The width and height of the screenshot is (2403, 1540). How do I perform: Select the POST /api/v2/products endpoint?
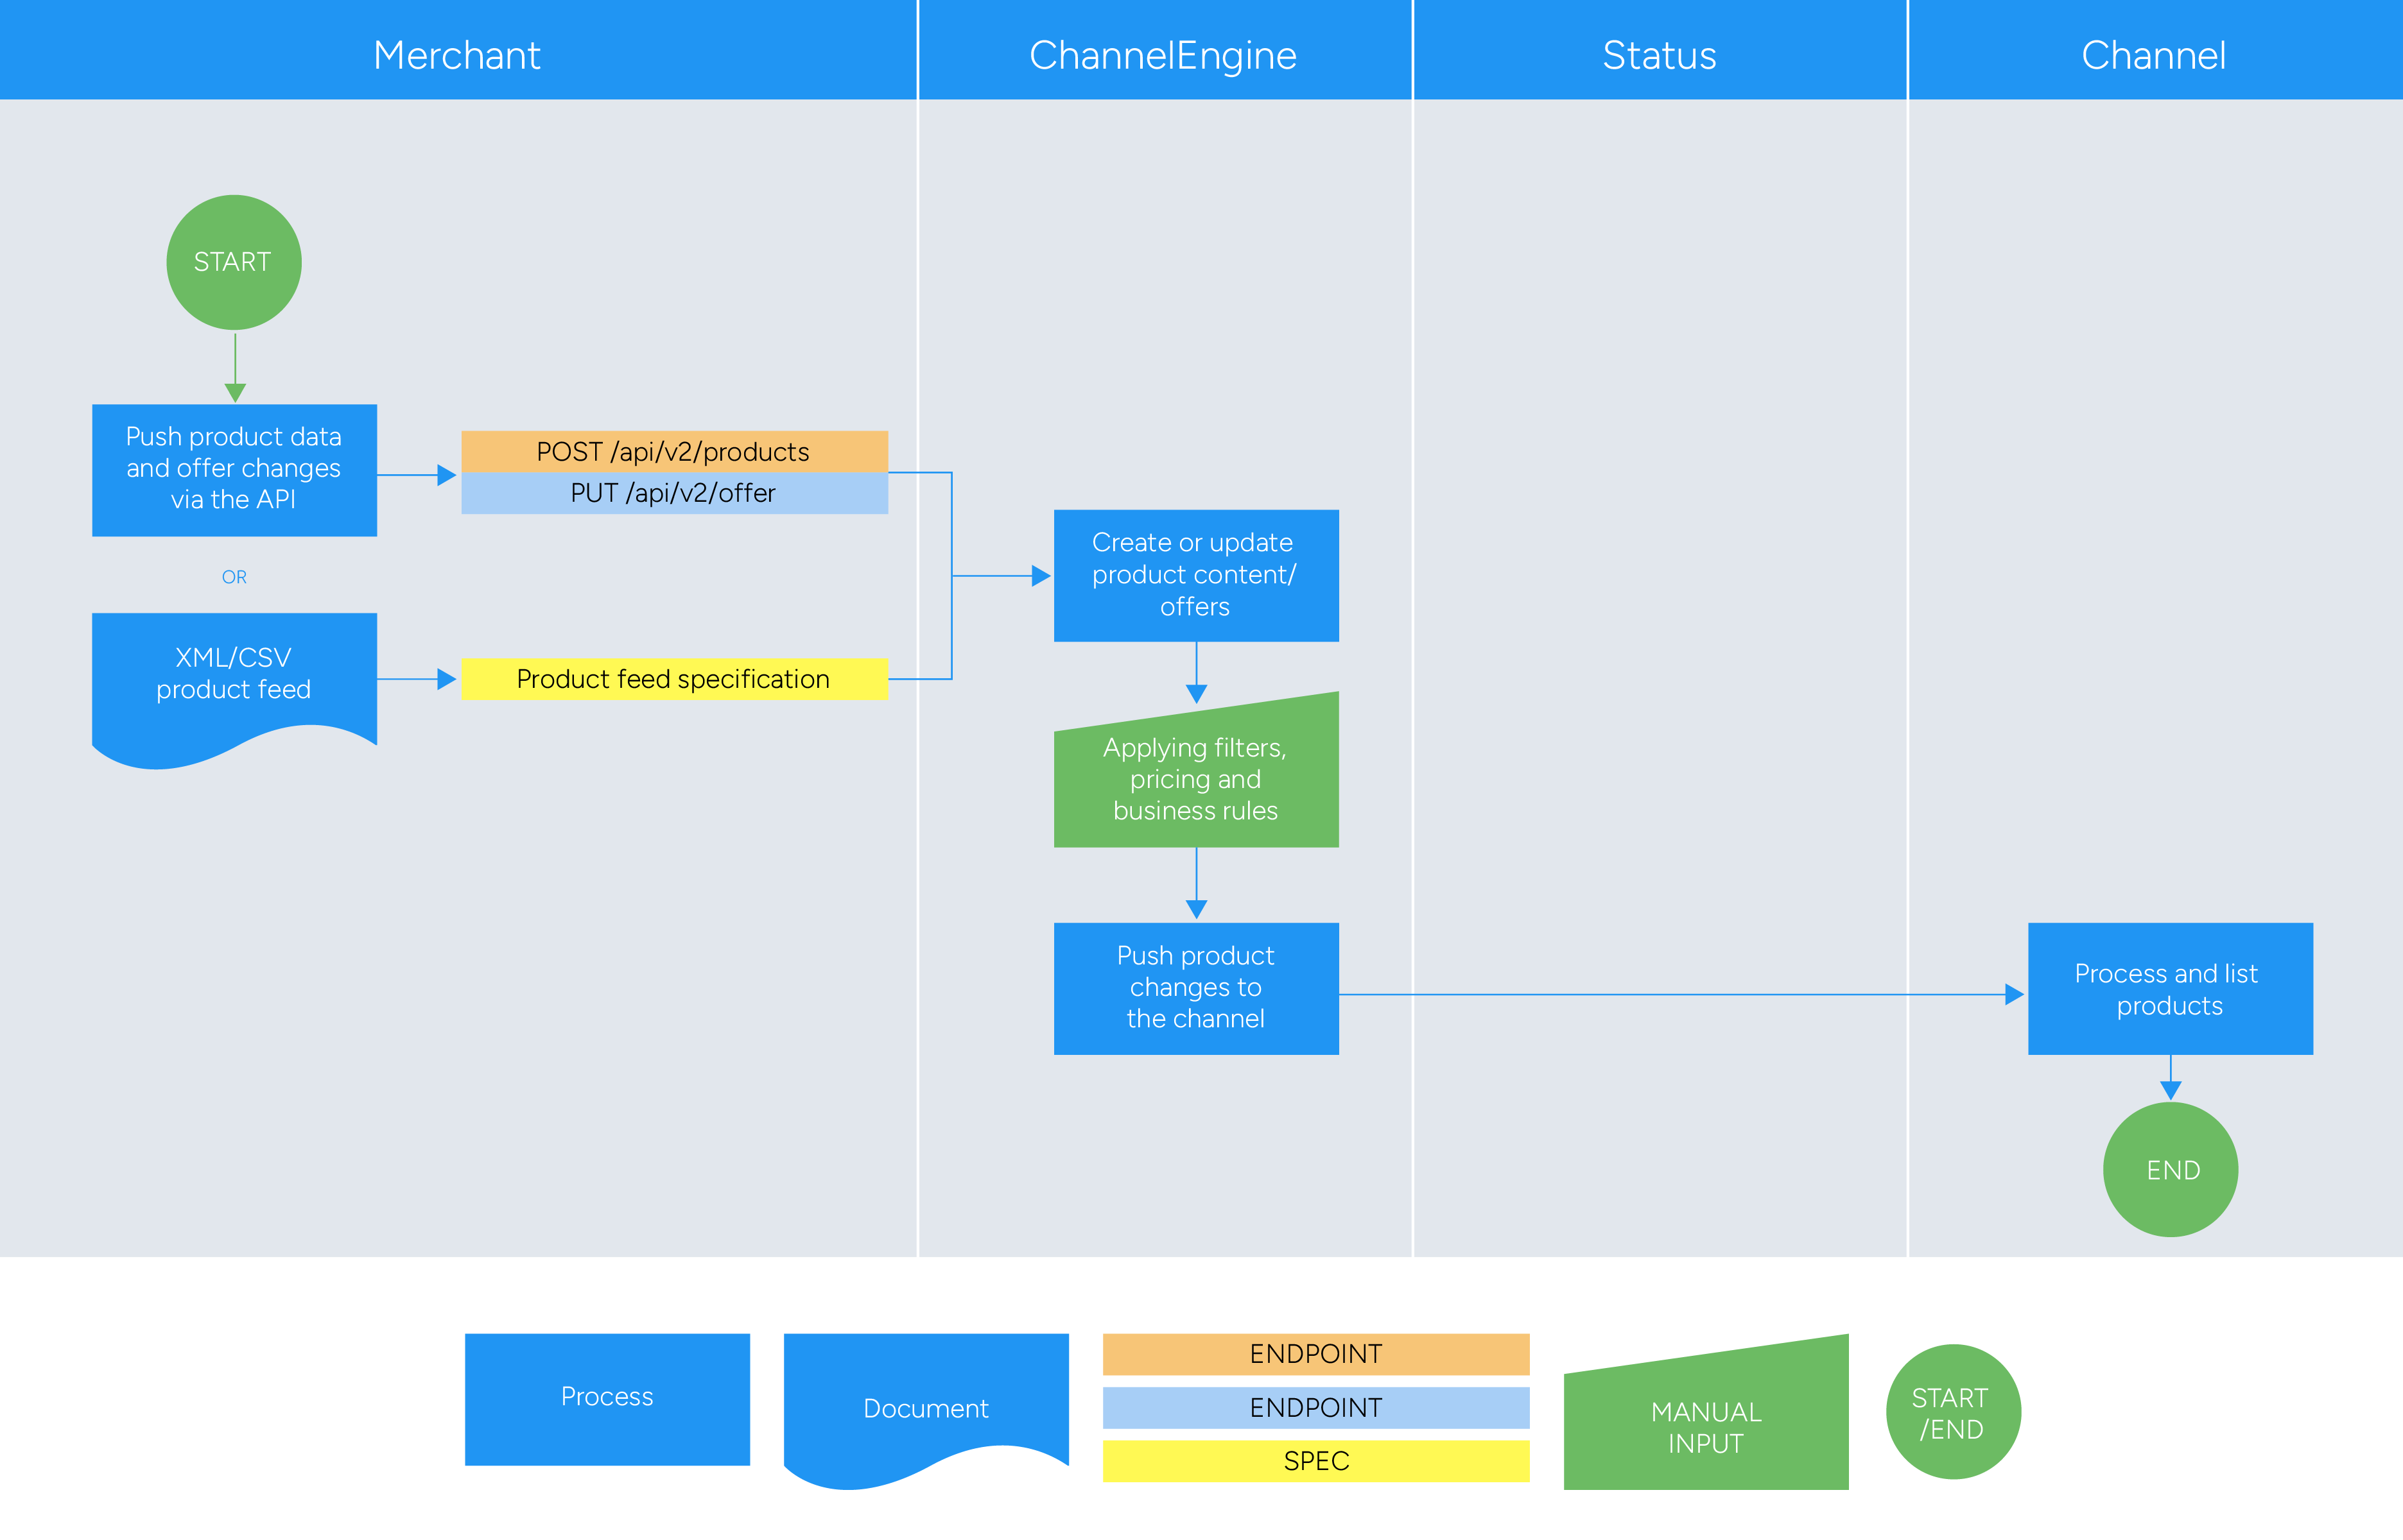click(x=673, y=451)
